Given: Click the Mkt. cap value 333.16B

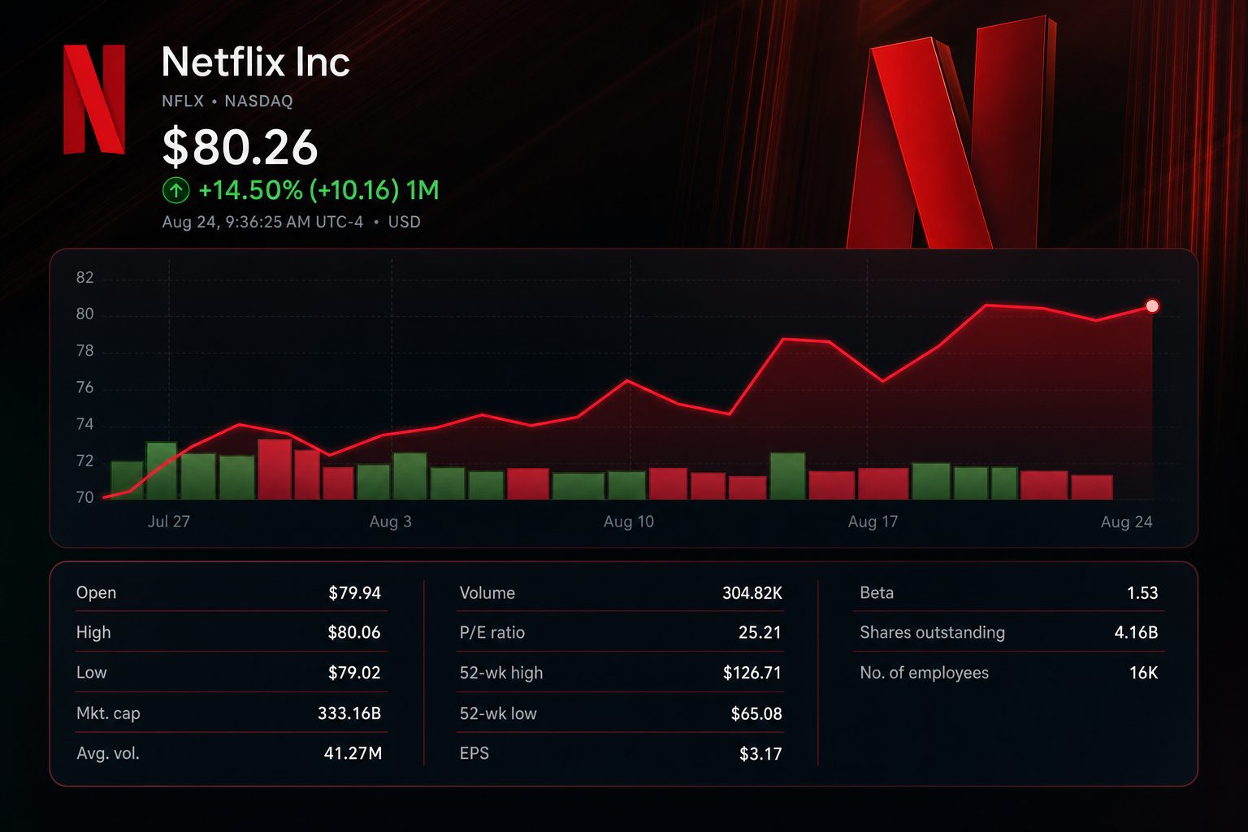Looking at the screenshot, I should 349,713.
